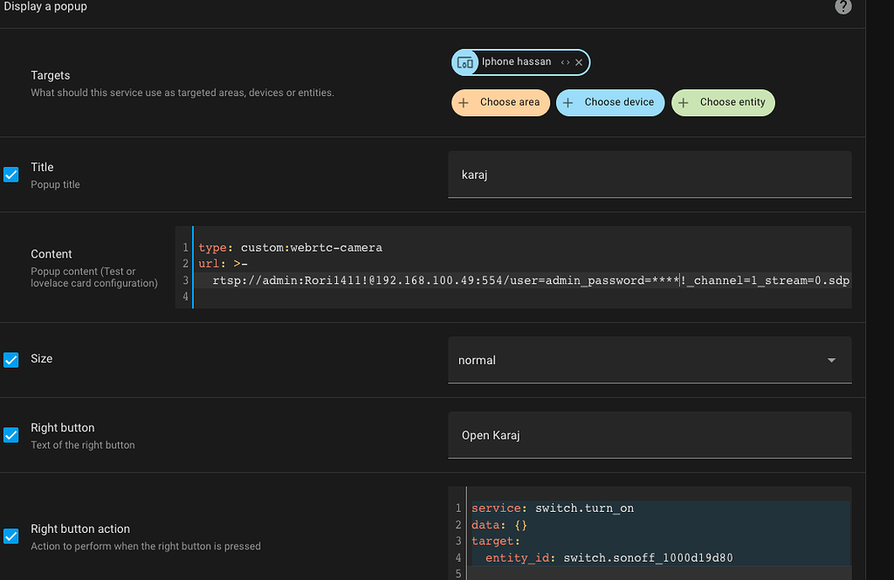Click the plus icon on Choose device chip
Image resolution: width=894 pixels, height=580 pixels.
coord(570,102)
